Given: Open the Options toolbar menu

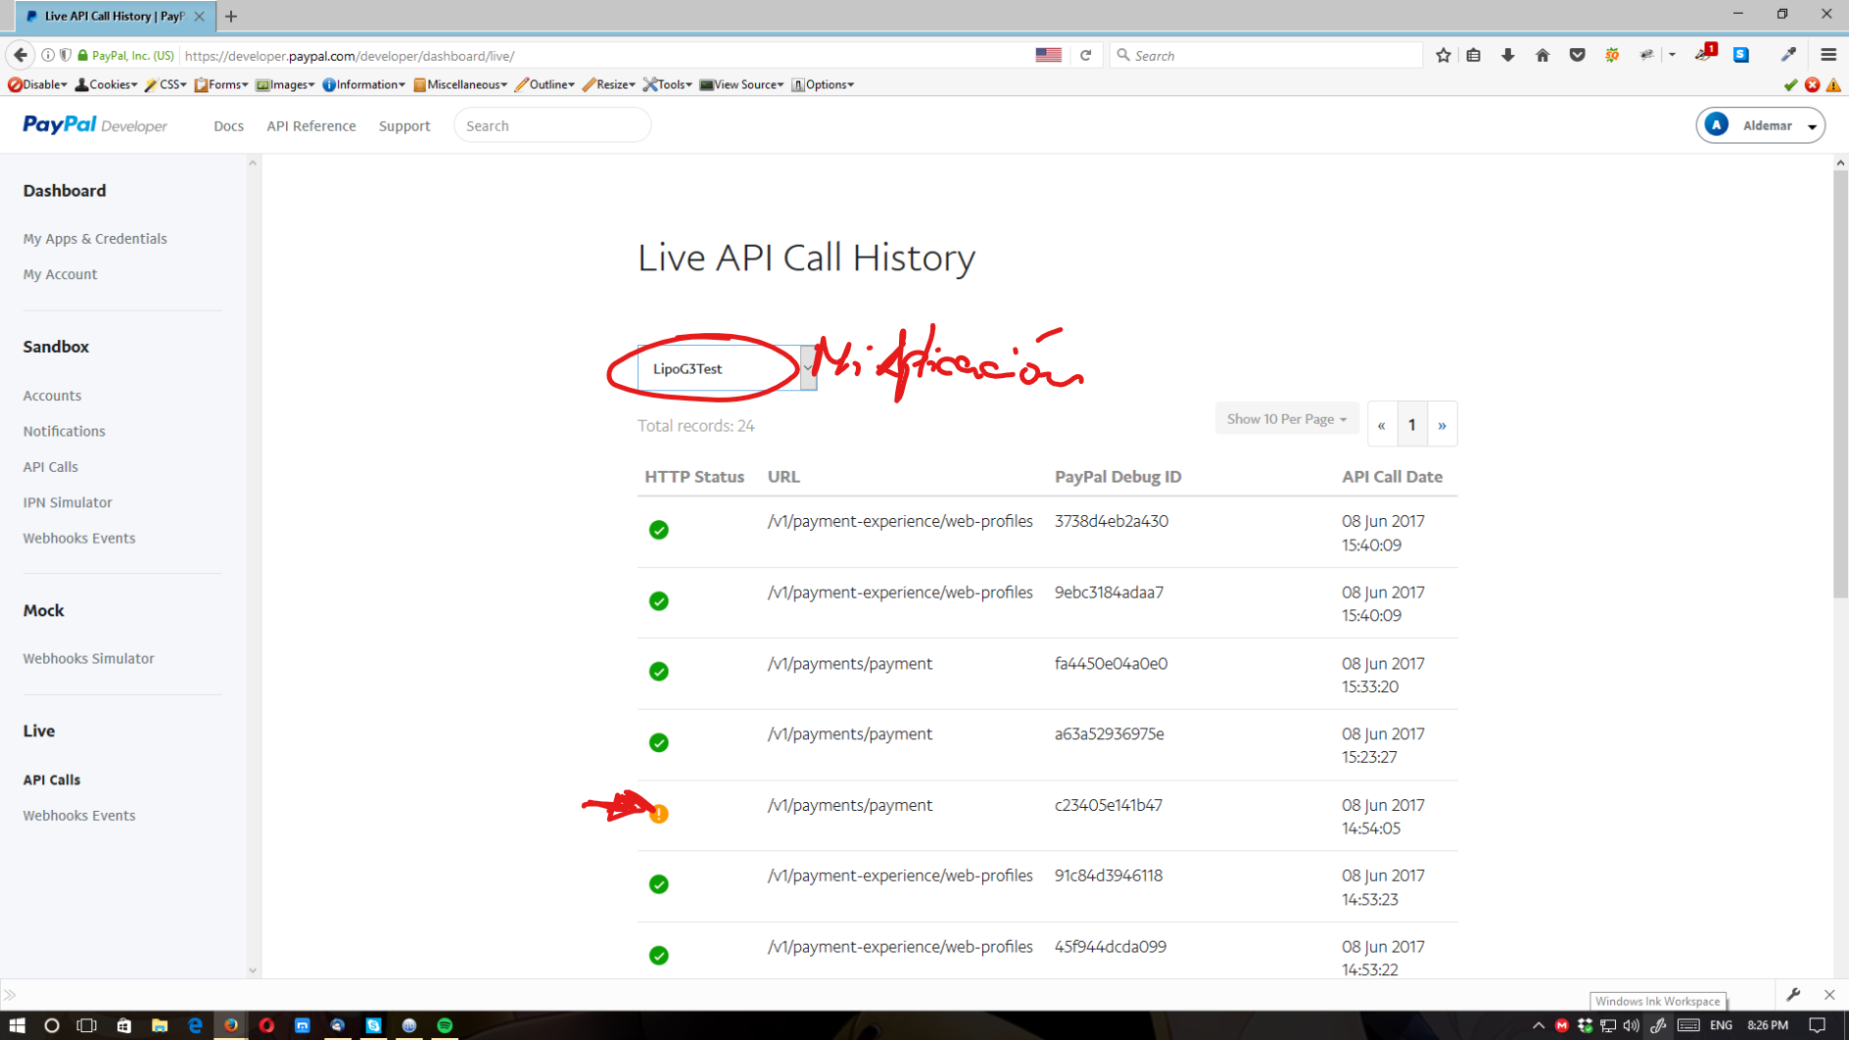Looking at the screenshot, I should tap(823, 85).
